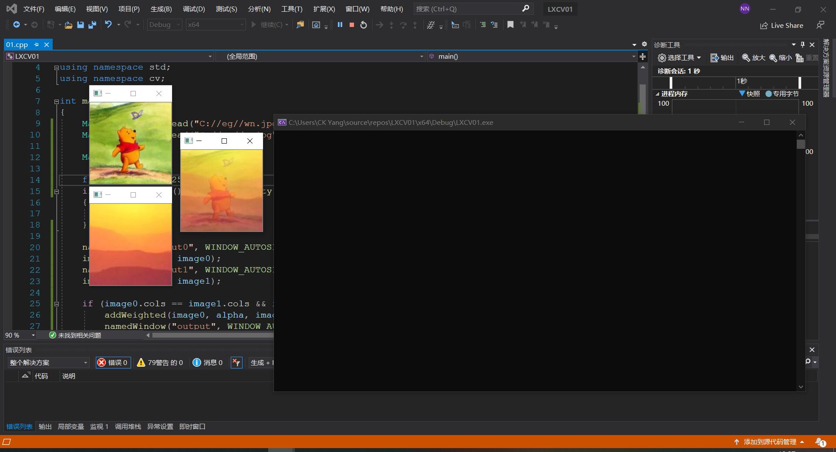Collapse the using namespace fold on line 4
The image size is (836, 452).
tap(56, 67)
